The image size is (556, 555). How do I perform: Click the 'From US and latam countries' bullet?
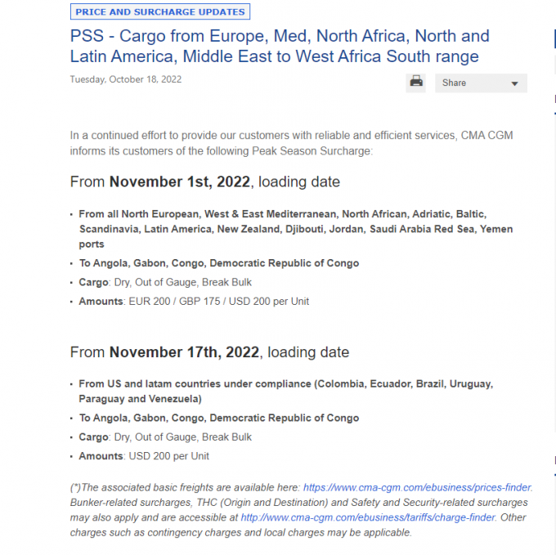point(286,392)
